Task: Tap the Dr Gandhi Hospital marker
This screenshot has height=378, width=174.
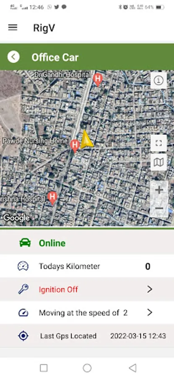Action: pyautogui.click(x=97, y=80)
